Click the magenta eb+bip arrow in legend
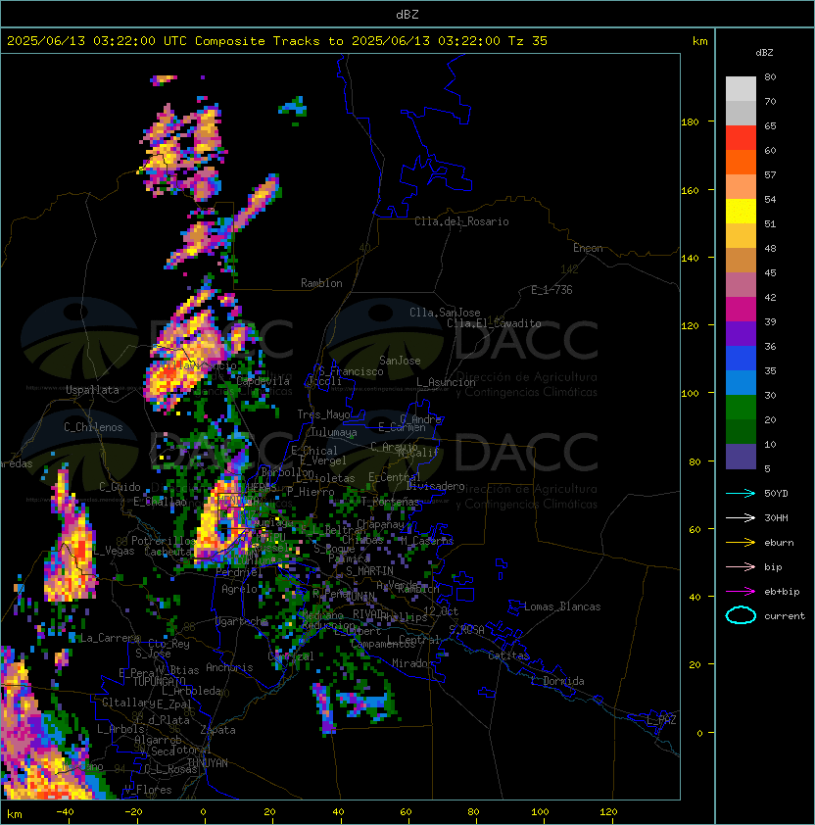This screenshot has height=825, width=815. (741, 592)
